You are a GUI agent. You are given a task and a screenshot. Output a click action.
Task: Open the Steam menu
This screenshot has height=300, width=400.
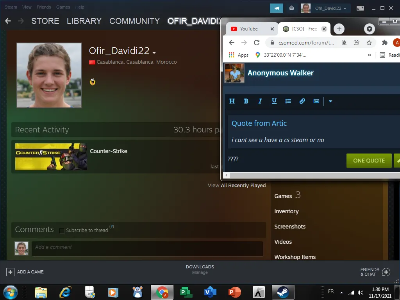click(x=11, y=7)
